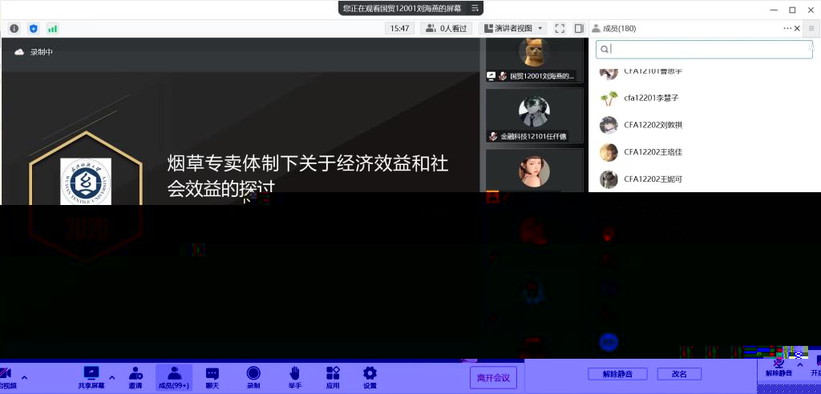Open the Members (成员) panel icon
The height and width of the screenshot is (394, 821).
(174, 373)
